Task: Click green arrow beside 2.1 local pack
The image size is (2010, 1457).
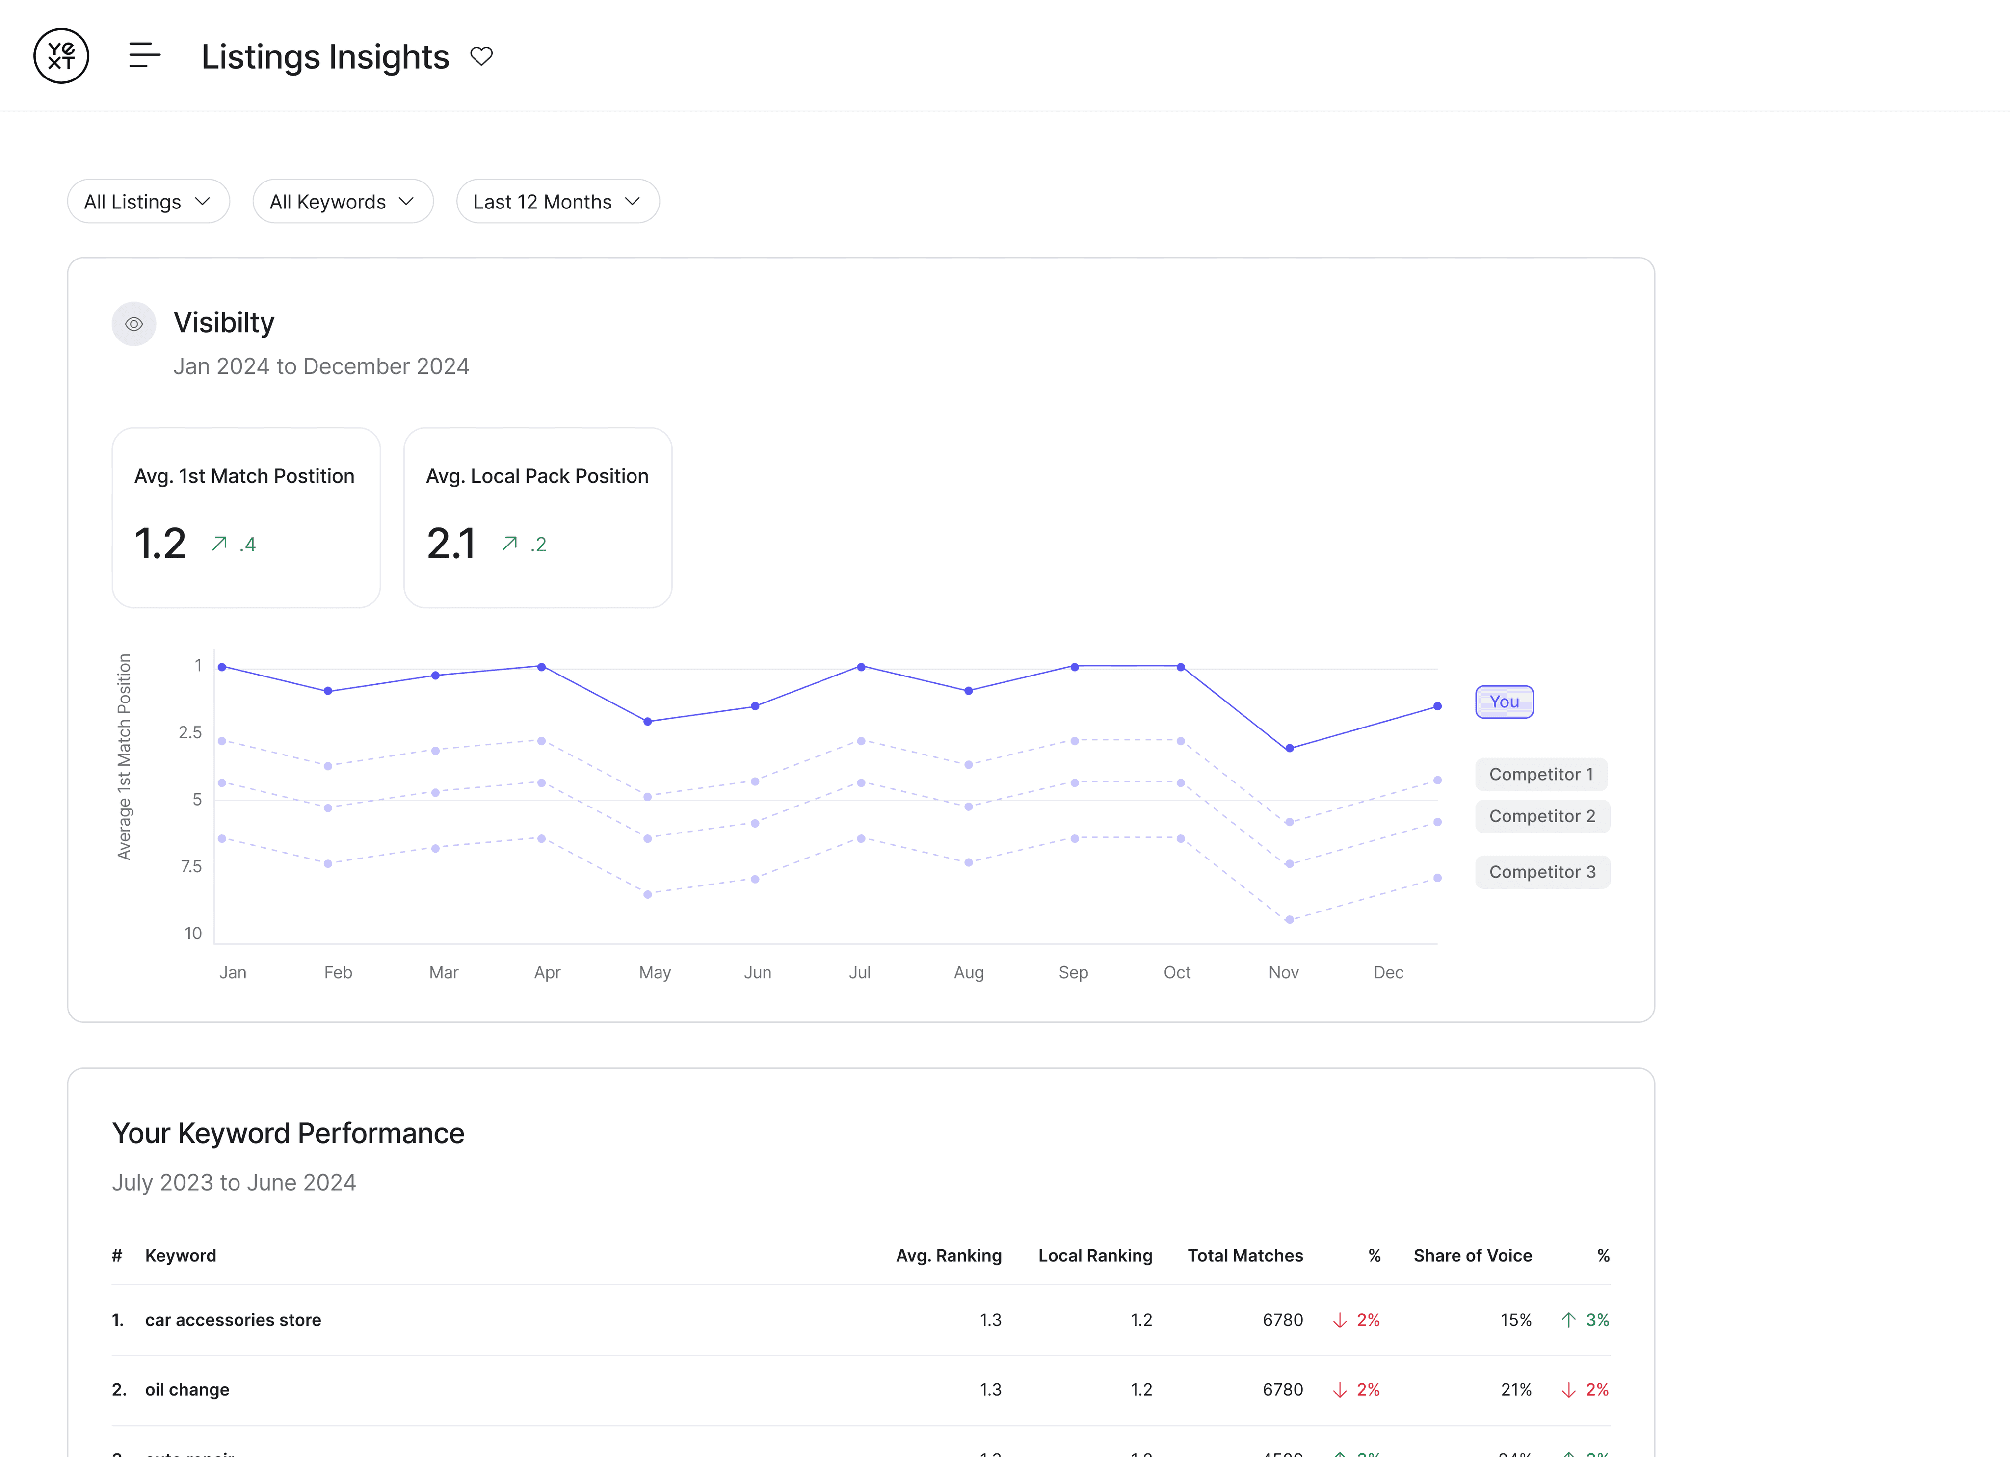Action: coord(509,544)
